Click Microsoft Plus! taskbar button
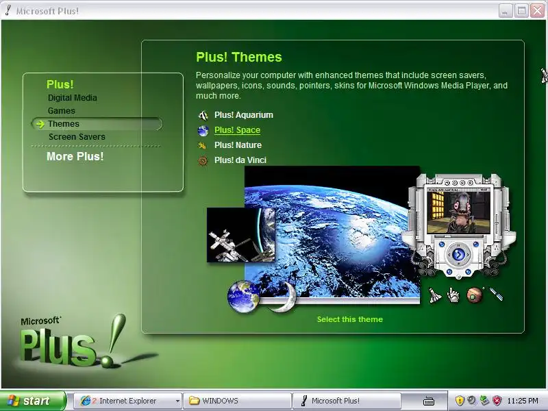The height and width of the screenshot is (411, 548). click(347, 401)
